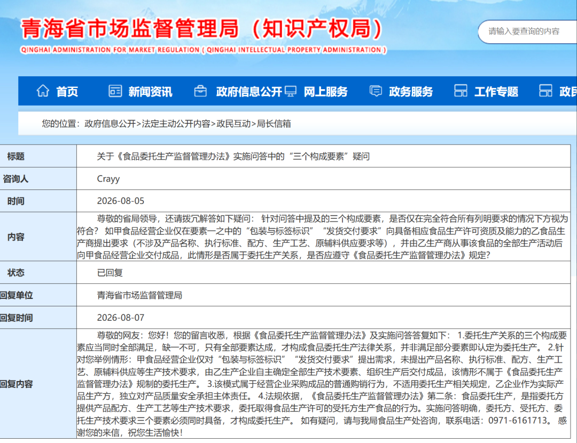Click the inquirer name Crayy
The width and height of the screenshot is (577, 443).
(x=108, y=179)
